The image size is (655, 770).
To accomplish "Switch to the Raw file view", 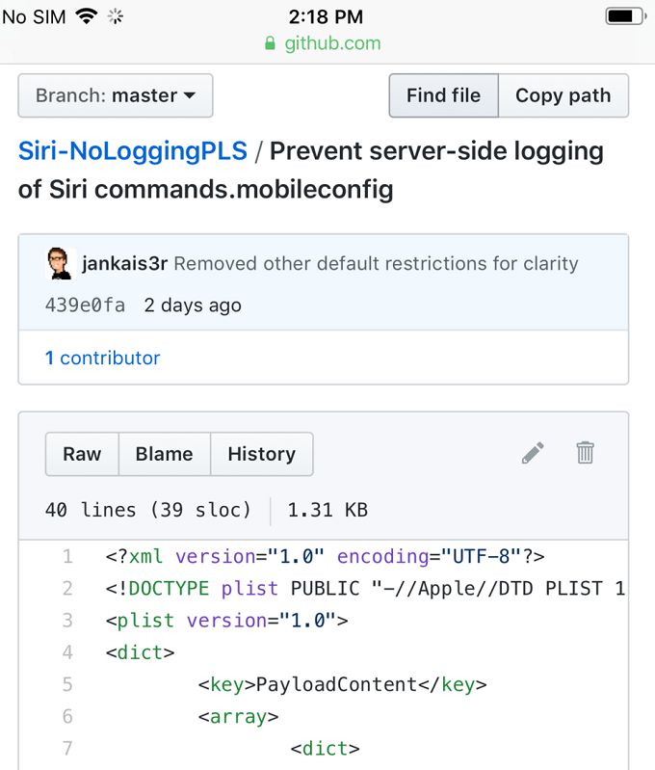I will tap(82, 454).
